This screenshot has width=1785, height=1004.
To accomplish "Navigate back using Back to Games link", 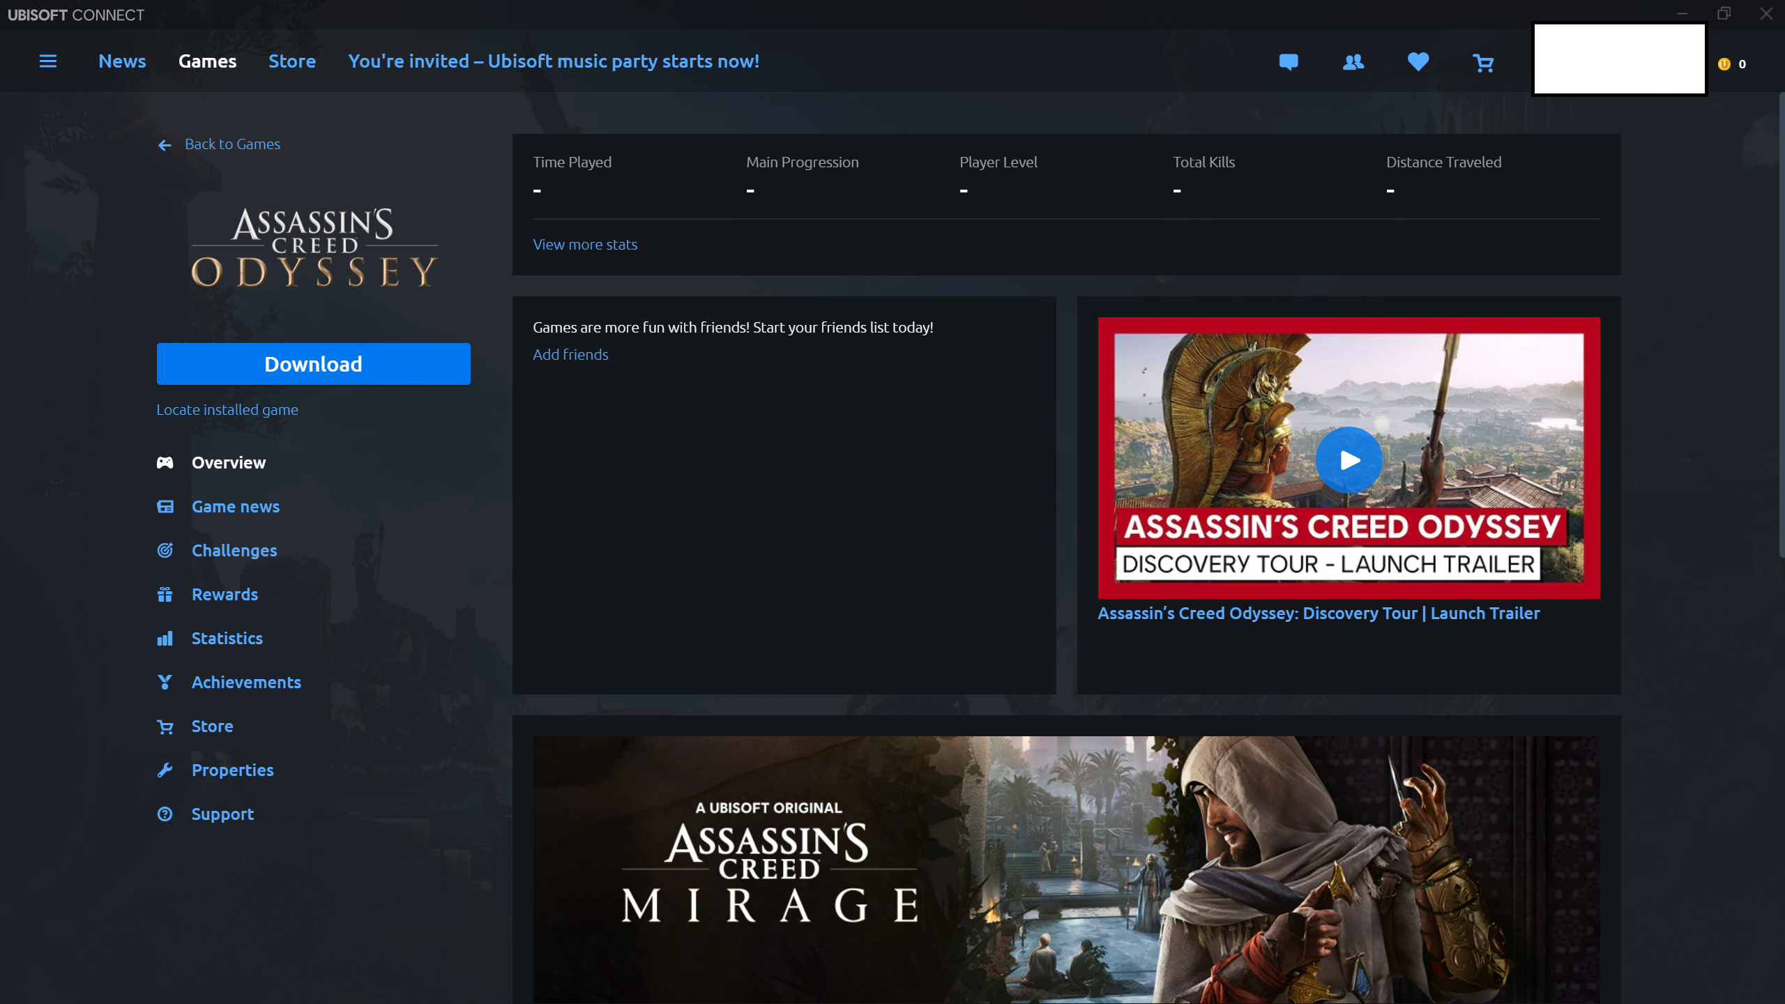I will 220,144.
